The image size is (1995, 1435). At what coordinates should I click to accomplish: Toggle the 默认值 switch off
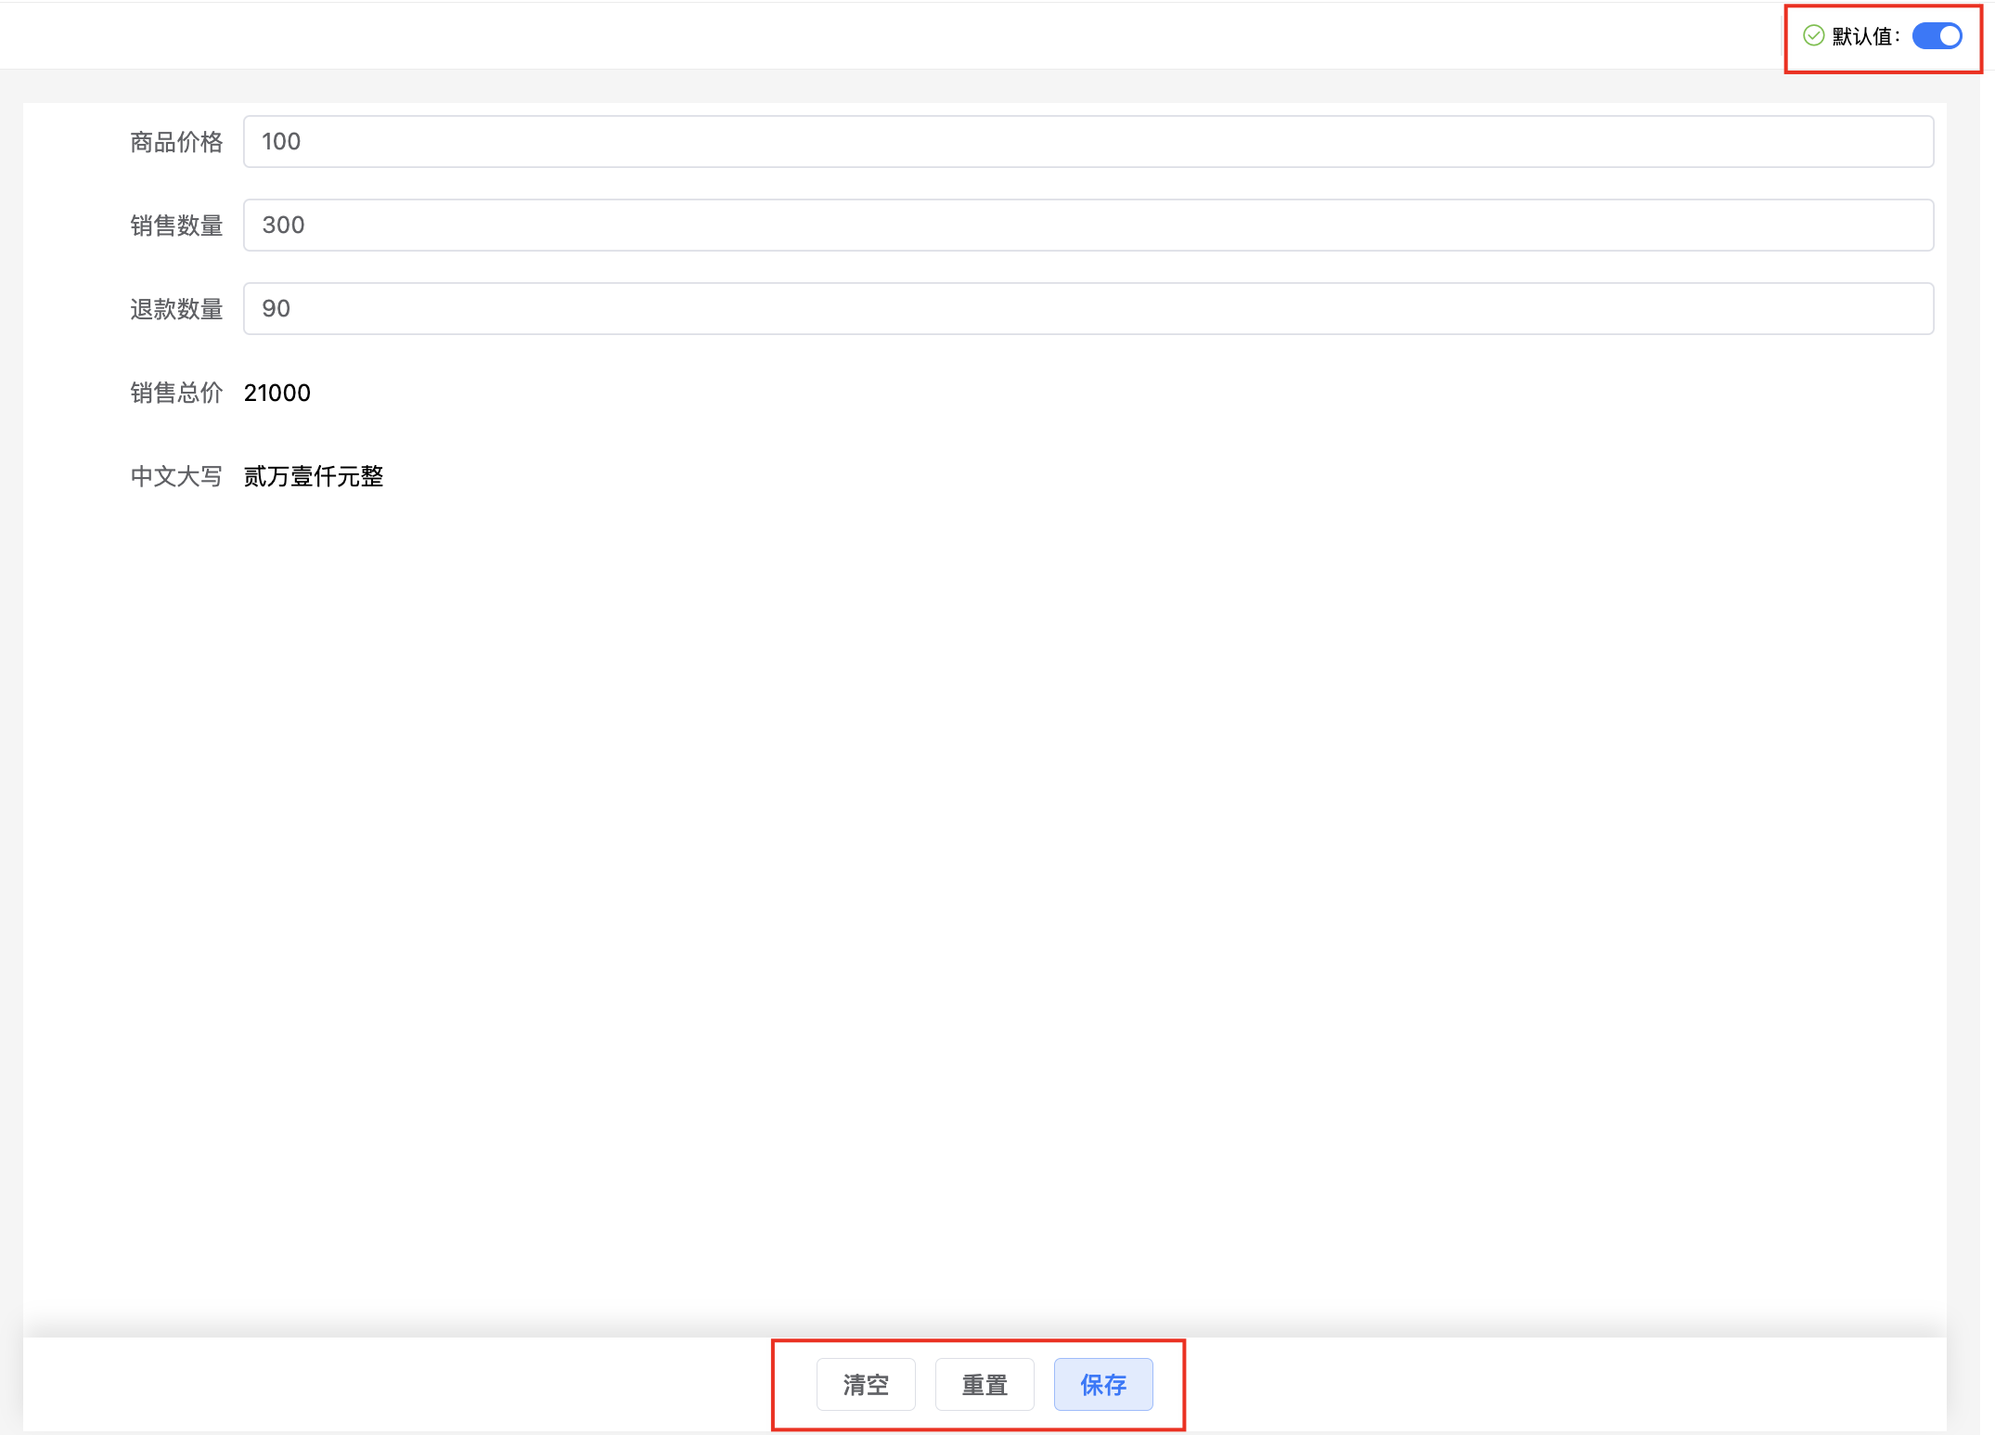point(1937,35)
